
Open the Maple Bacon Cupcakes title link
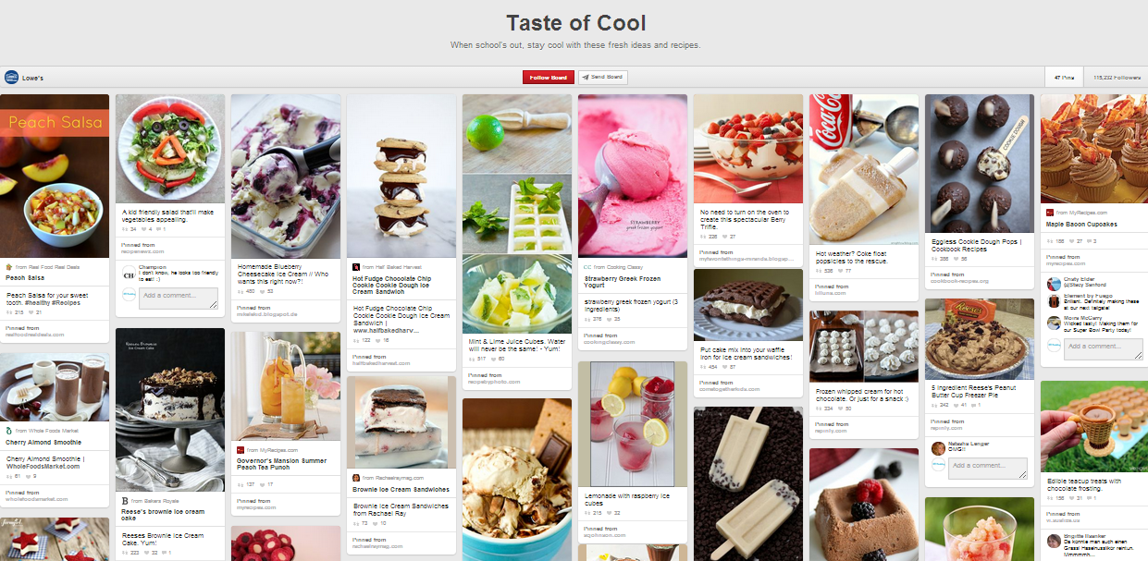1081,225
